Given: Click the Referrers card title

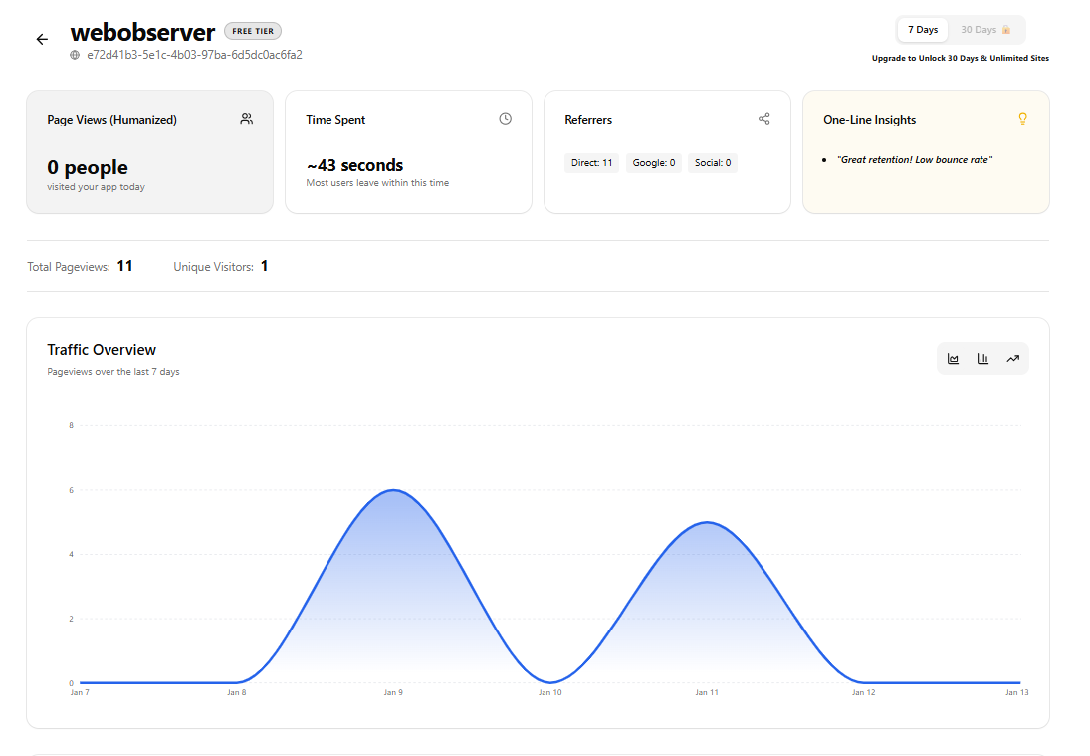Looking at the screenshot, I should [x=588, y=120].
